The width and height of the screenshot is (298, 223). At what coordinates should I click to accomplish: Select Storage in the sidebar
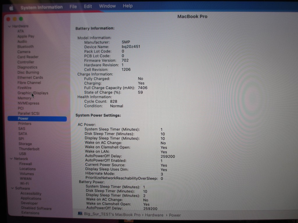[x=25, y=144]
